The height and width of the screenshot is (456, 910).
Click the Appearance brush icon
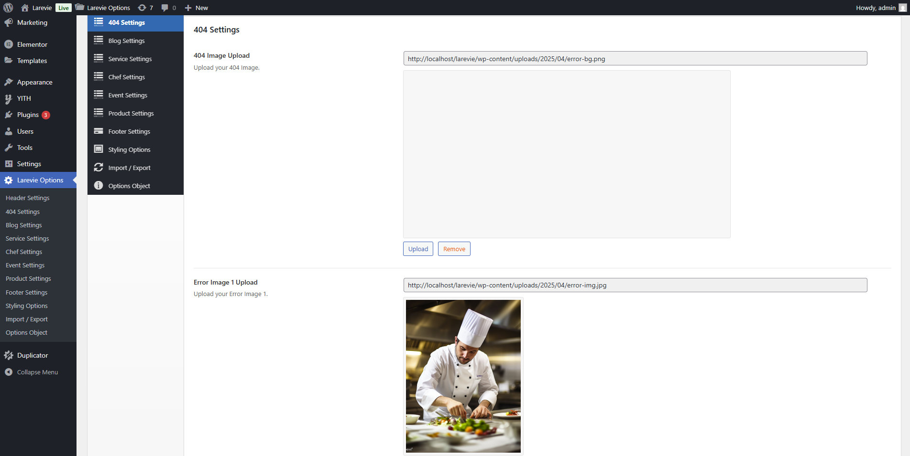pyautogui.click(x=9, y=82)
